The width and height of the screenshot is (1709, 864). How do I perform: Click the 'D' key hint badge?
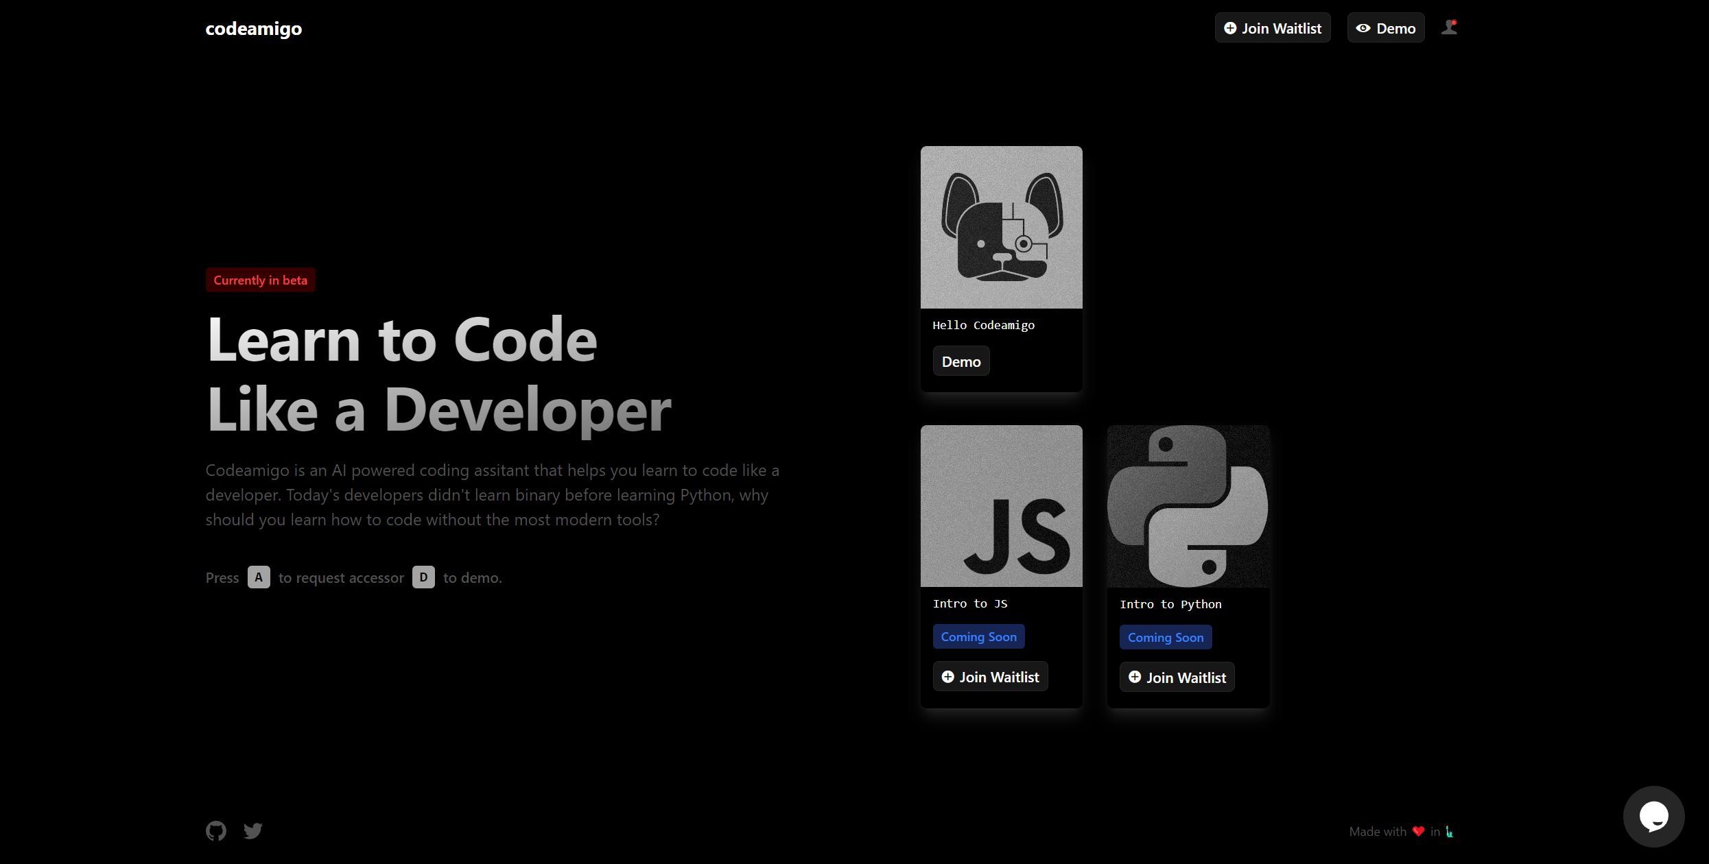point(423,577)
